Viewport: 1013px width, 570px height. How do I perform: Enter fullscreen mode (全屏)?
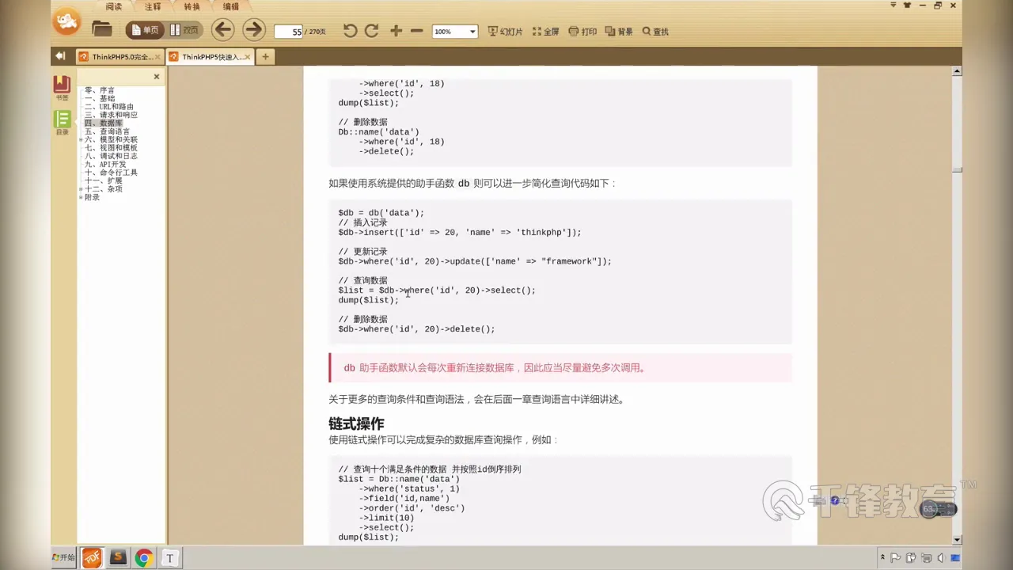pyautogui.click(x=546, y=32)
